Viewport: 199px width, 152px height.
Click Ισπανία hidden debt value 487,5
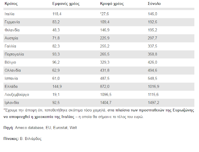[x=105, y=78]
